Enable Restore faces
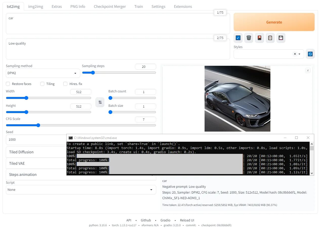The image size is (319, 229). [8, 84]
